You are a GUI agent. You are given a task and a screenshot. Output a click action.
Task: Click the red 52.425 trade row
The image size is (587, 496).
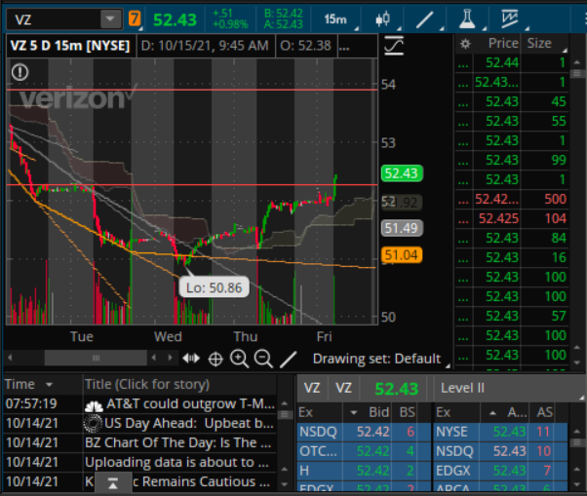pos(512,218)
